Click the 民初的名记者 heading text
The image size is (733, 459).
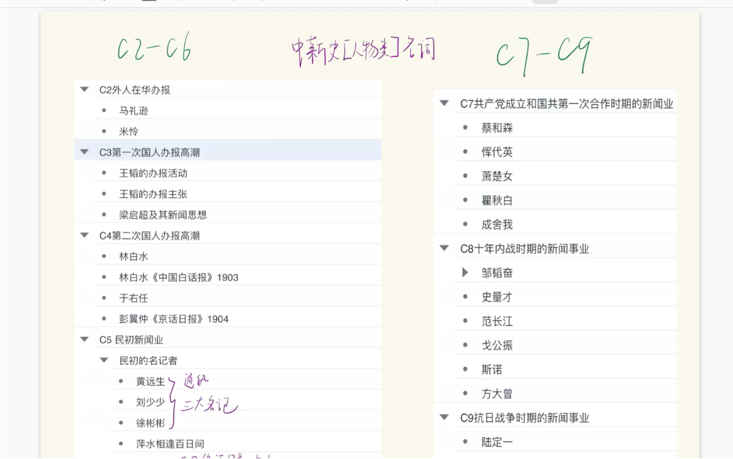pos(148,360)
